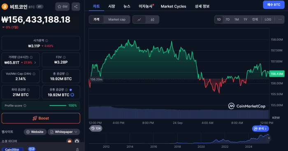288x151 pixels.
Task: Click the Profile score progress bar
Action: pos(58,105)
